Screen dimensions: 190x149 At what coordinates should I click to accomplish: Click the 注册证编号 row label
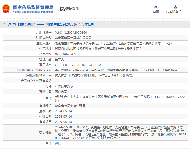tap(44, 33)
